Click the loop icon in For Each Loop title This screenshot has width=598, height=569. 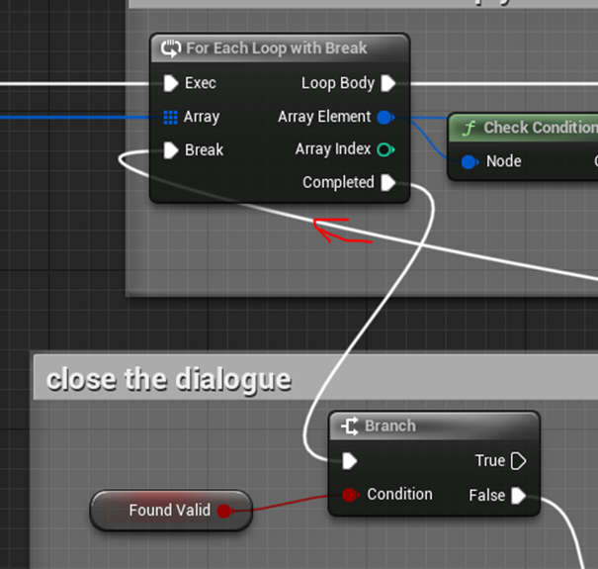pos(171,48)
